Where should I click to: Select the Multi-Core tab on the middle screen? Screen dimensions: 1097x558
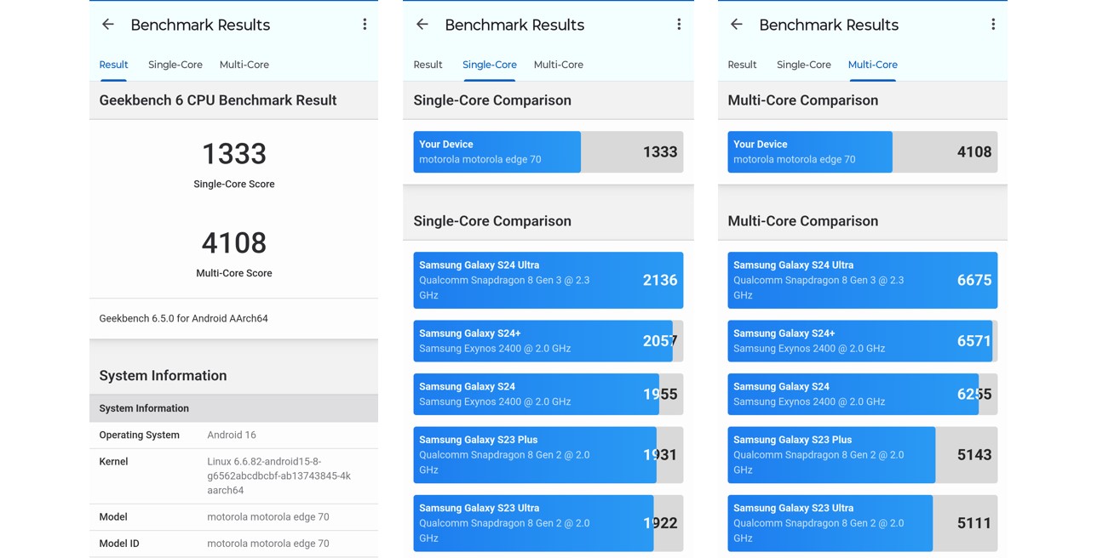(x=559, y=65)
